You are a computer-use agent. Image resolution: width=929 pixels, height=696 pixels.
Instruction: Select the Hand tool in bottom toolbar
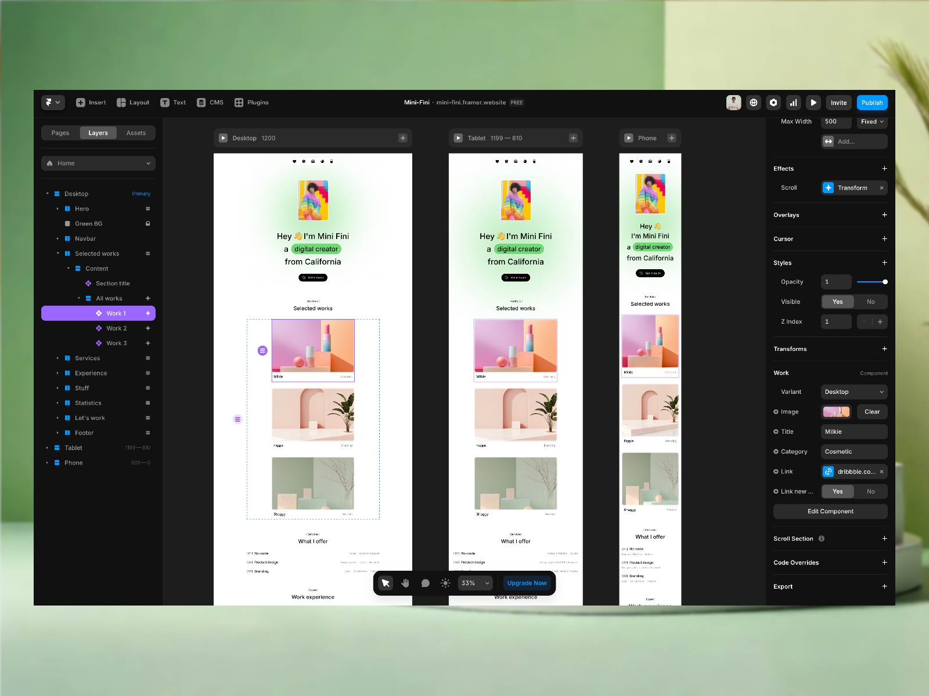[x=405, y=583]
